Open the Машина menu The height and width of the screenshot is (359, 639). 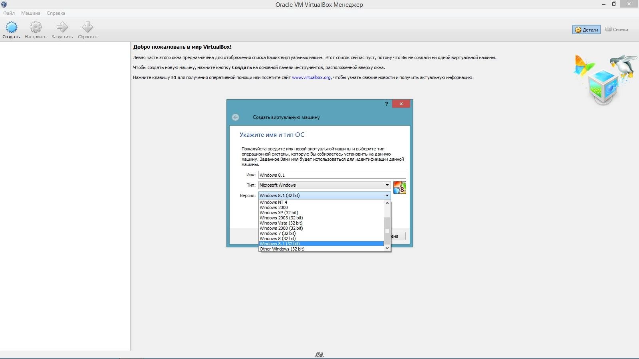pos(31,13)
